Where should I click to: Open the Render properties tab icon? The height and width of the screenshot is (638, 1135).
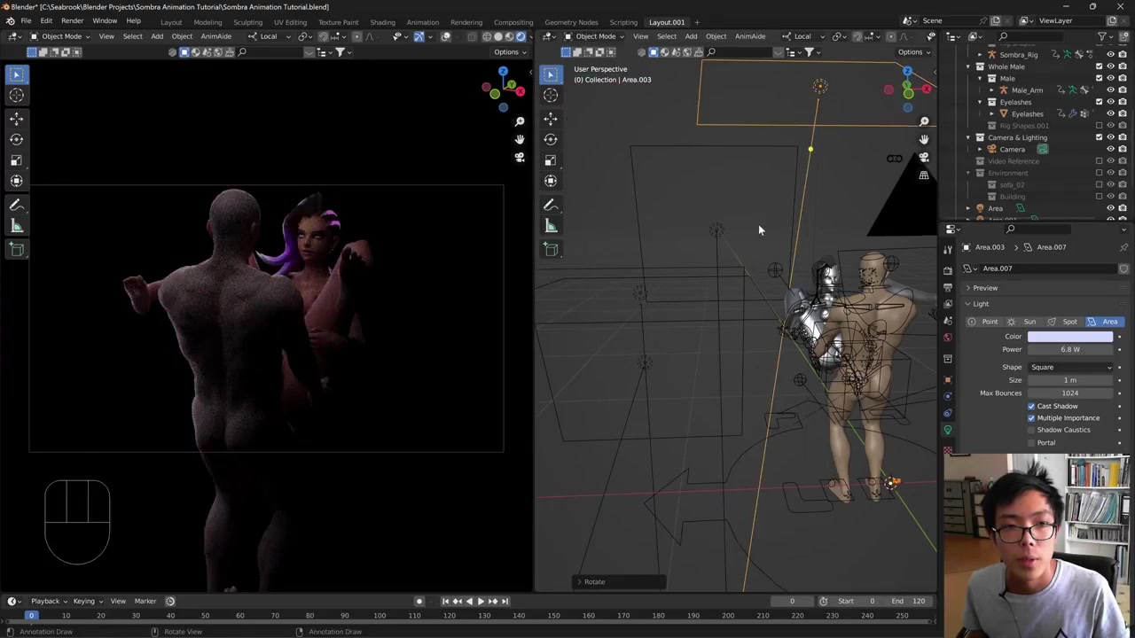948,268
